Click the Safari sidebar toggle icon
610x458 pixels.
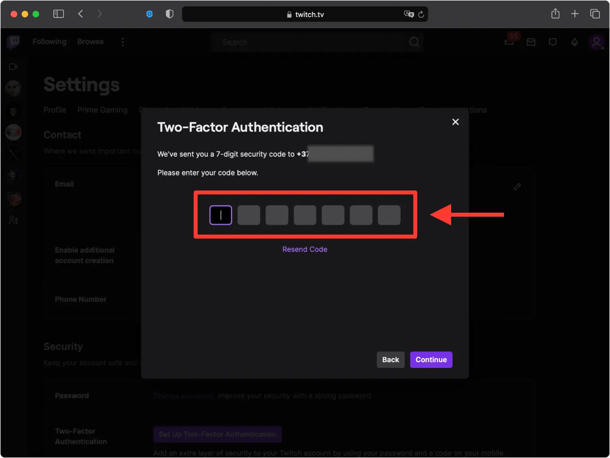pyautogui.click(x=58, y=14)
